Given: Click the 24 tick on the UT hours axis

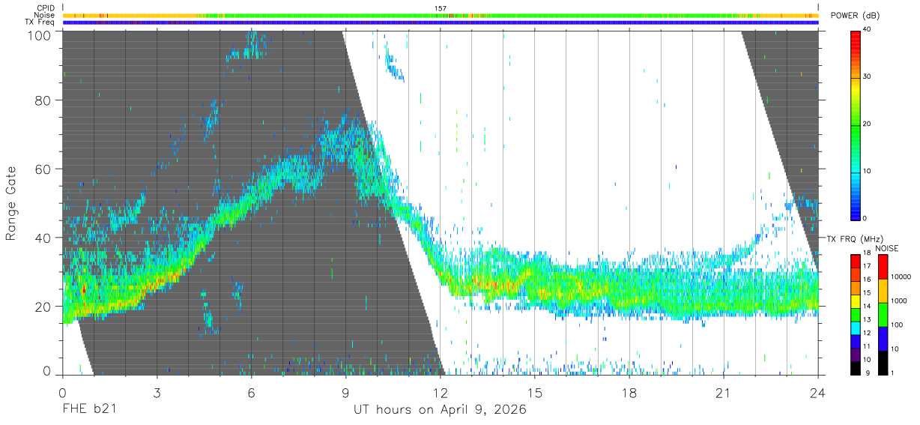Looking at the screenshot, I should pyautogui.click(x=817, y=392).
